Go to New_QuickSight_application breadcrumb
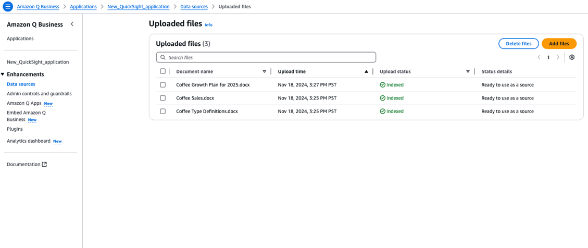The image size is (588, 248). 139,7
